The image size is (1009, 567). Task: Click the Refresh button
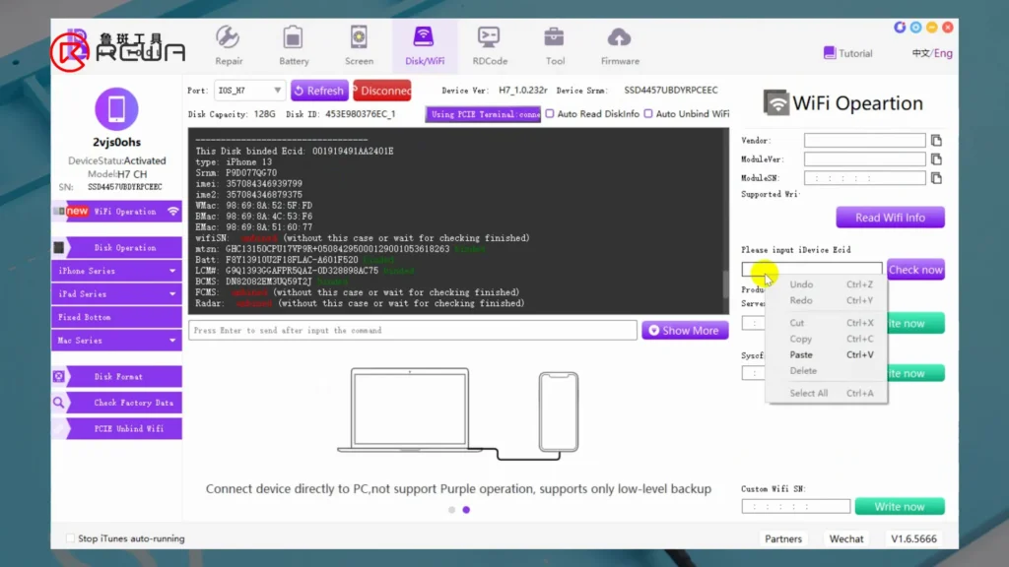click(x=319, y=91)
